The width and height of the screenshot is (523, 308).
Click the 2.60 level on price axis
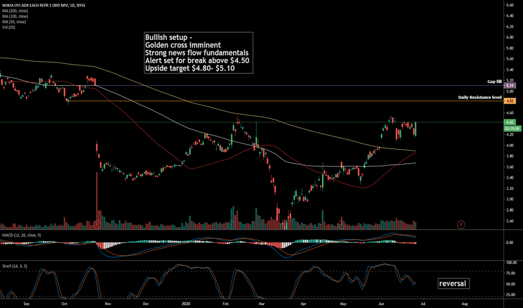[x=510, y=221]
